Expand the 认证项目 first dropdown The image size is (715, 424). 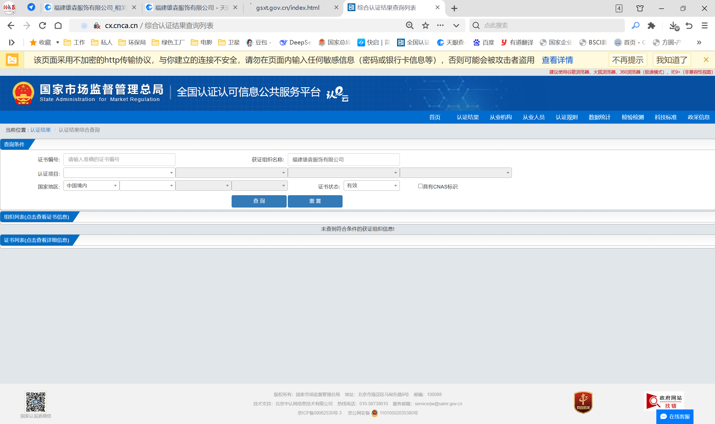(119, 173)
